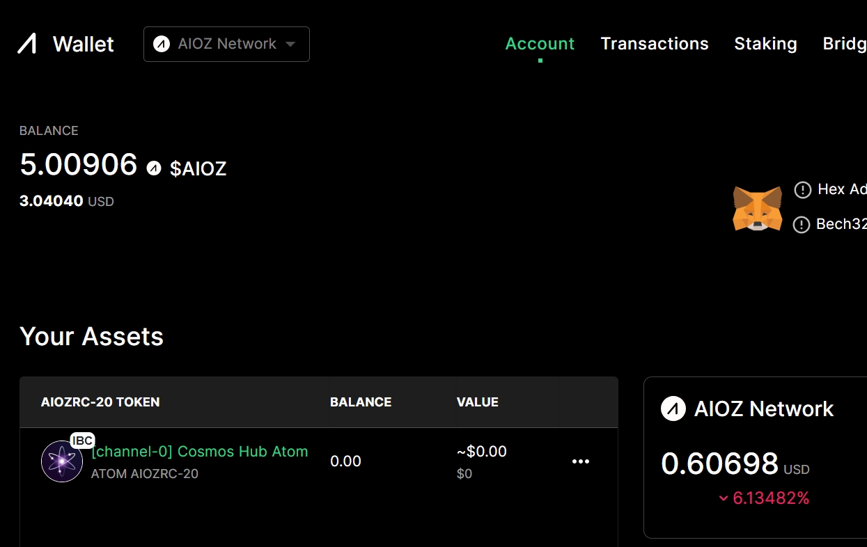Click the network dropdown caret arrow
This screenshot has width=867, height=547.
point(290,45)
